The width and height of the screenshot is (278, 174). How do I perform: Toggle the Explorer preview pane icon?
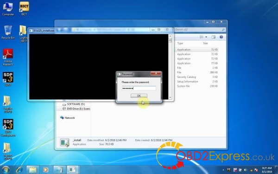[214, 37]
